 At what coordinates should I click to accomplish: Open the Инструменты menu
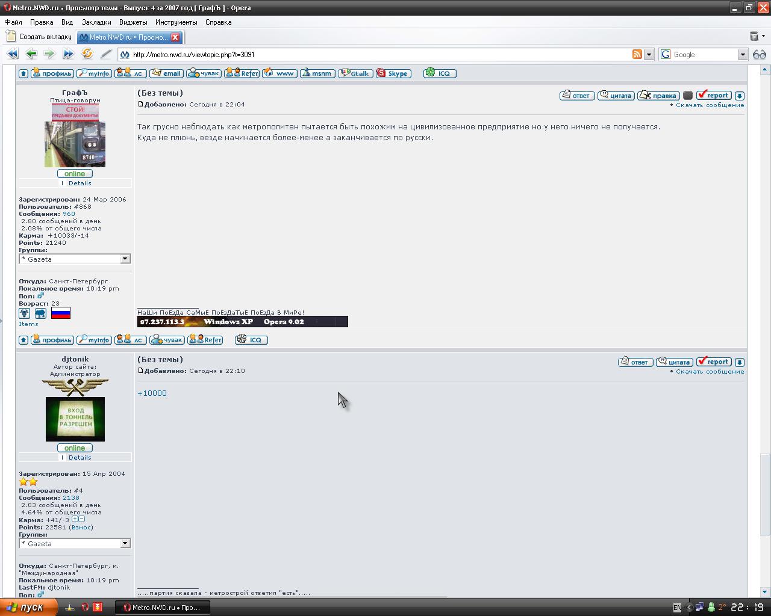[x=176, y=22]
